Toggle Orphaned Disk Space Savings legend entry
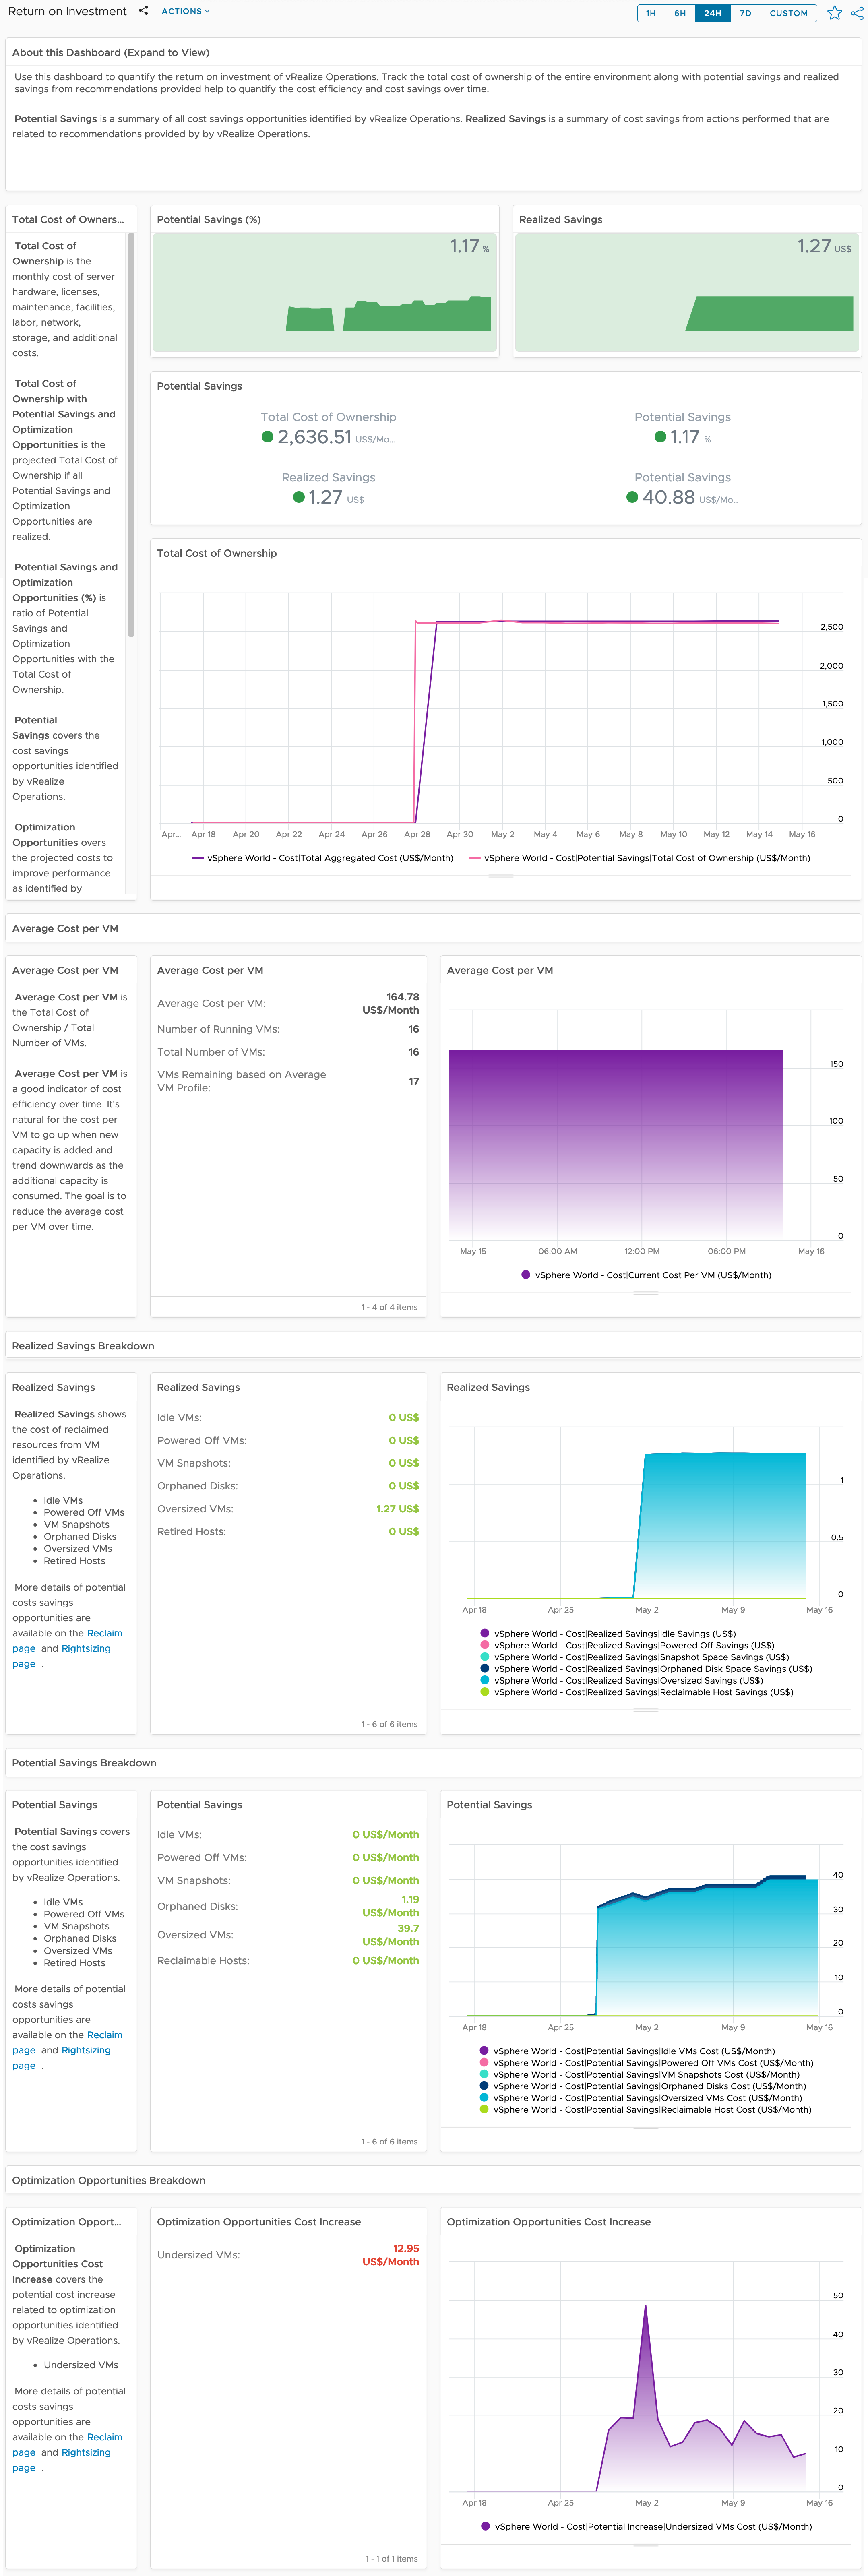This screenshot has width=868, height=2576. [x=646, y=1669]
